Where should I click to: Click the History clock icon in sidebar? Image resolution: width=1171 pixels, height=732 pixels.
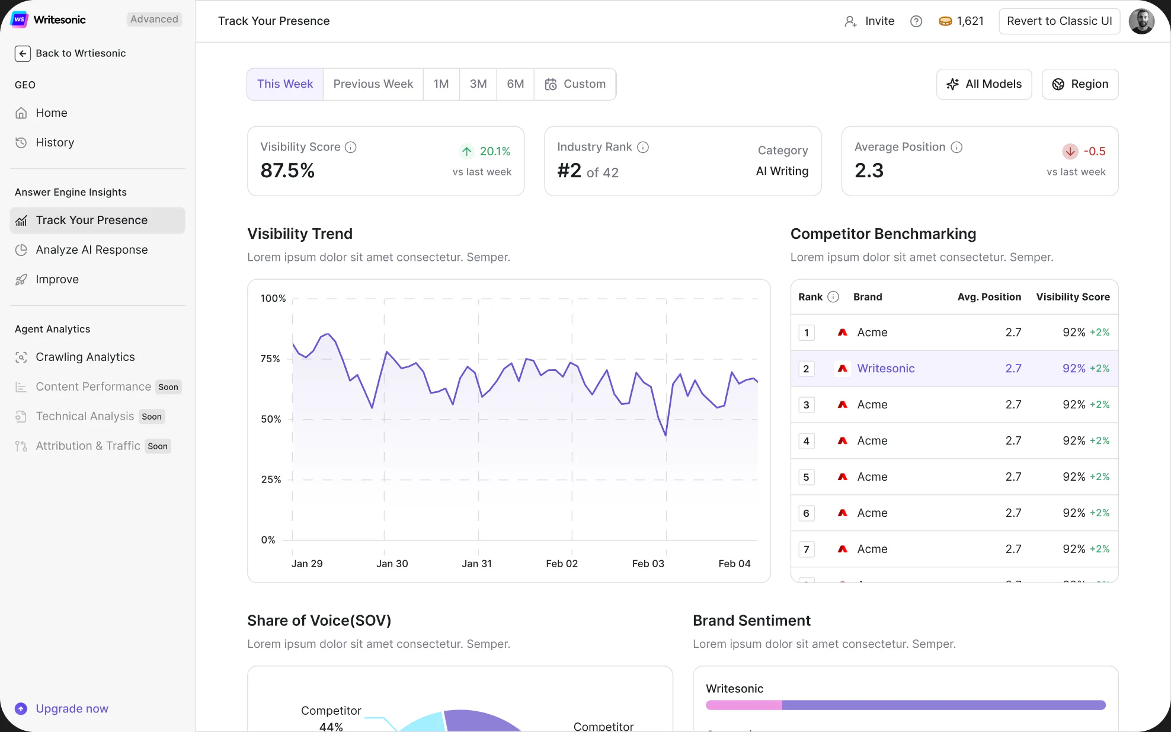coord(21,143)
